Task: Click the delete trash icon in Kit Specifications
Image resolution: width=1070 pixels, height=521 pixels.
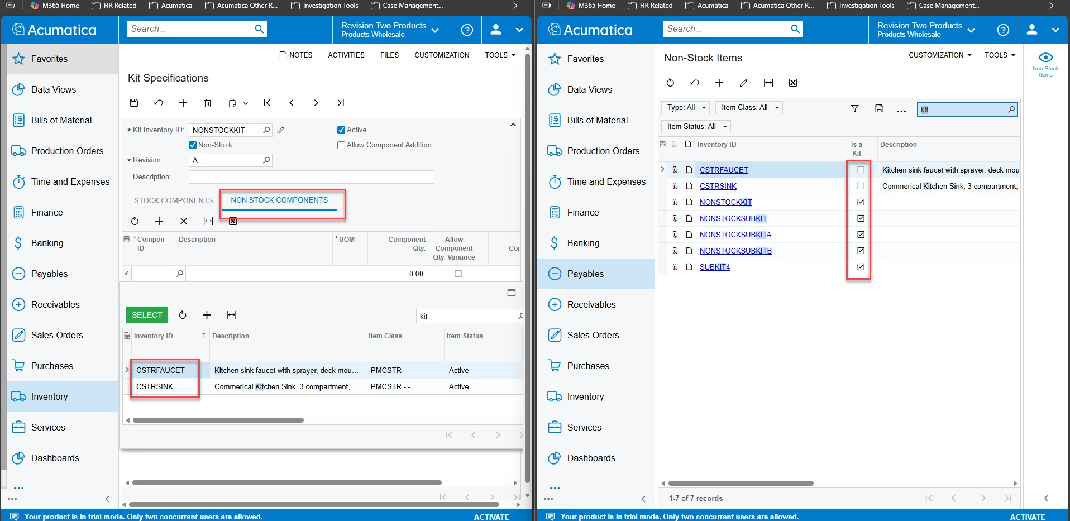Action: coord(208,103)
